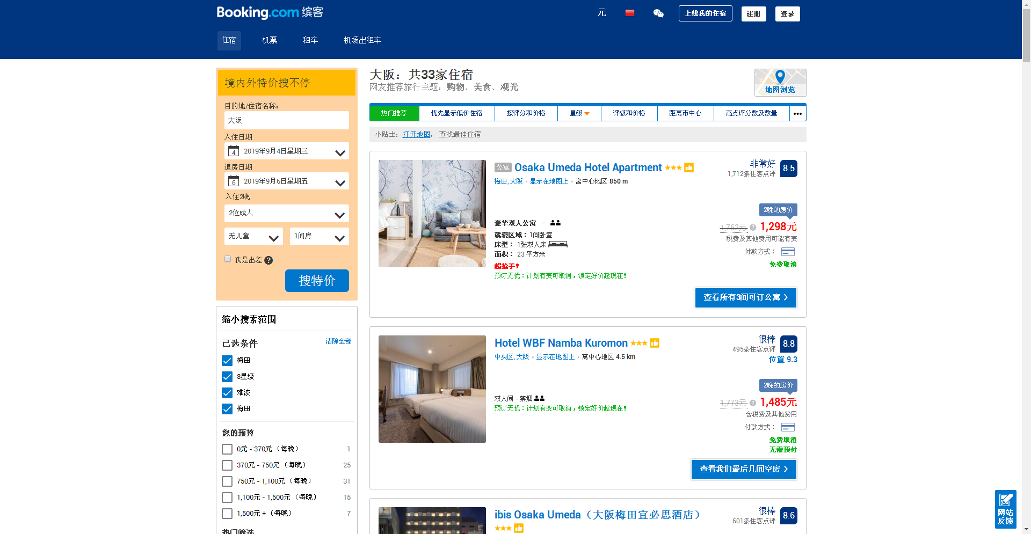Image resolution: width=1031 pixels, height=534 pixels.
Task: Select the 热门推荐 sort tab
Action: tap(394, 113)
